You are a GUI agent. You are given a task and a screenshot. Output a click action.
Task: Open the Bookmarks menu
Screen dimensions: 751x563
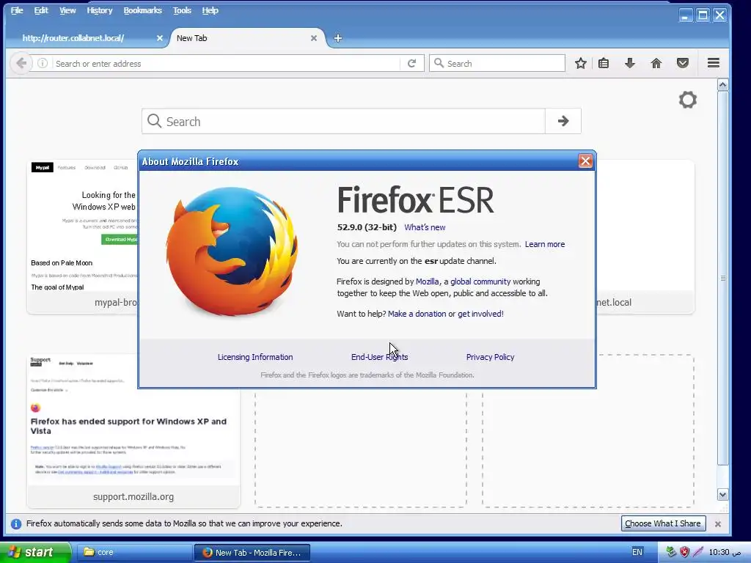(x=143, y=10)
